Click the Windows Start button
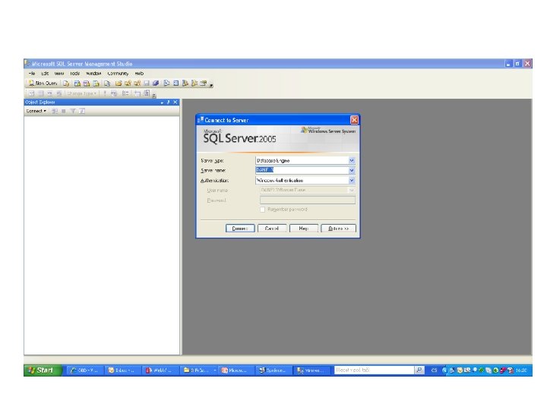Screen dimensions: 547x410 tap(43, 371)
